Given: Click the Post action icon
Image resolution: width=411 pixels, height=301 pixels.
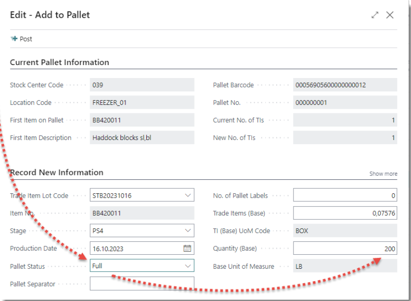Looking at the screenshot, I should tap(14, 39).
